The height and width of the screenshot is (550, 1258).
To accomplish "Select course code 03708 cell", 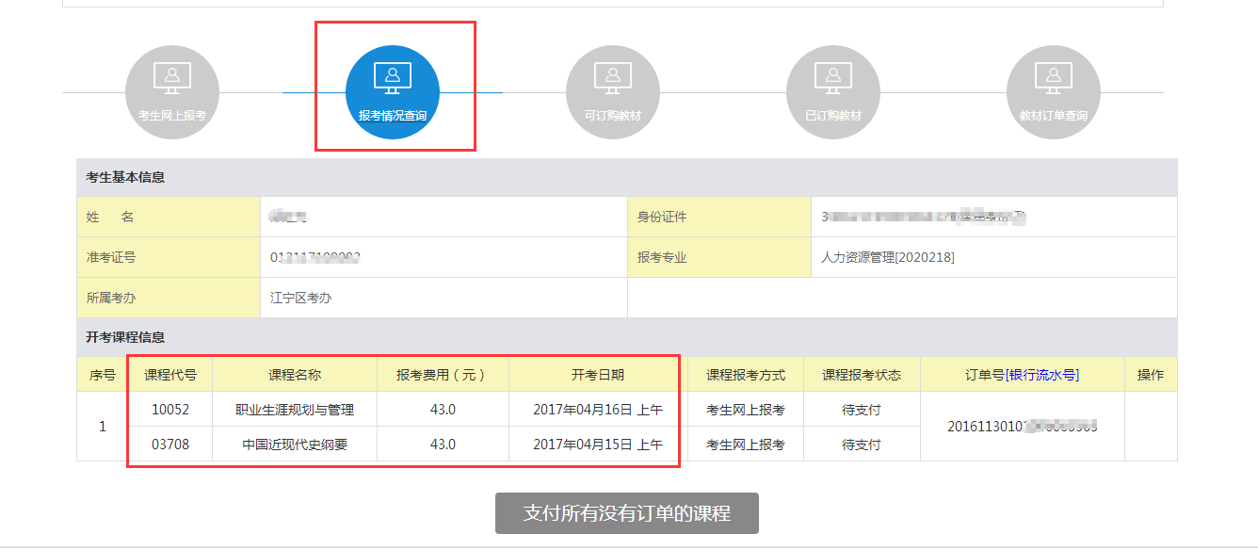I will point(170,445).
